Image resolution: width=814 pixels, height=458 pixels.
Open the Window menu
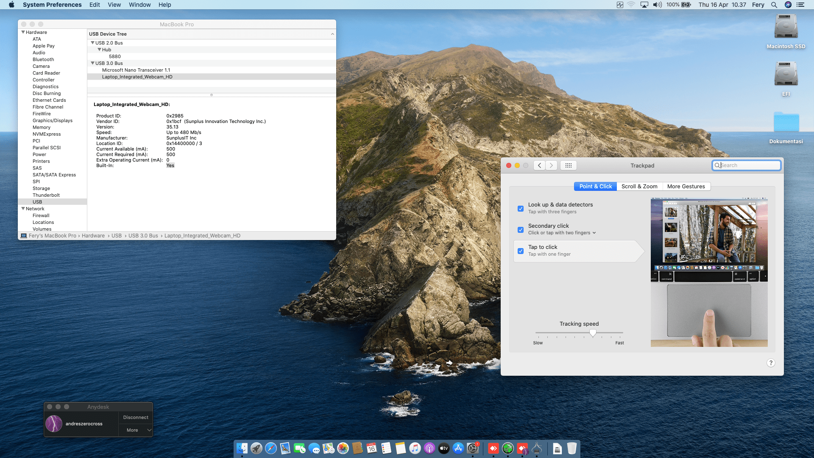139,5
